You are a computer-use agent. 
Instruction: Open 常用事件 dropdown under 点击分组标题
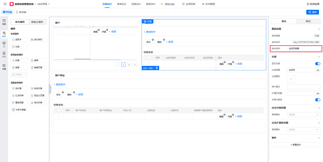point(304,115)
